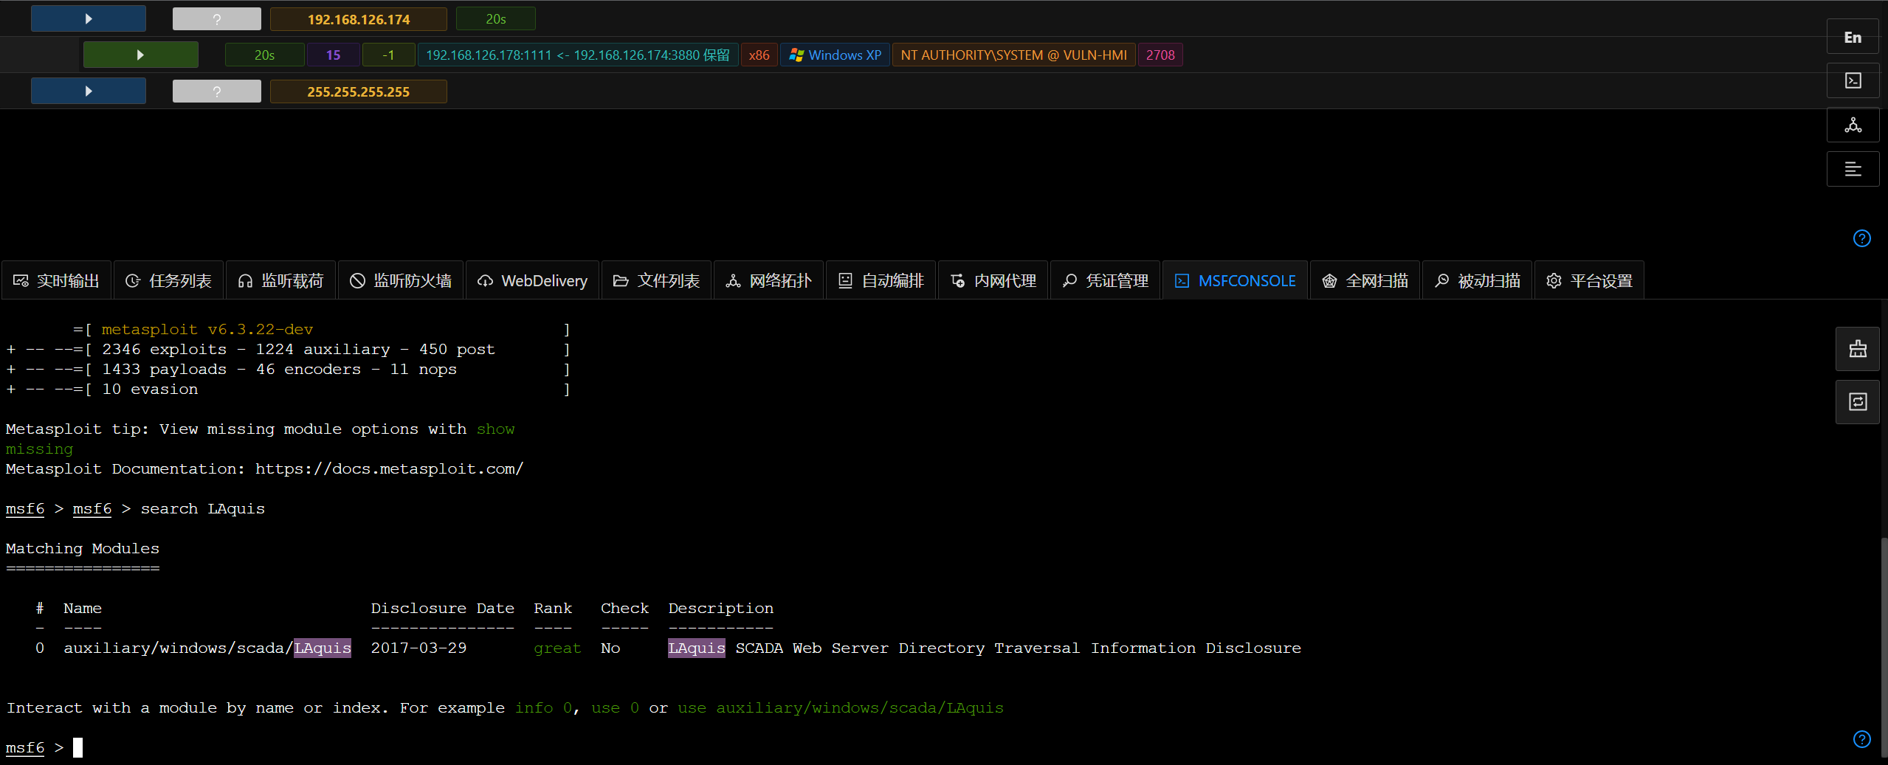Click the 2708 process ID tag

pos(1160,55)
